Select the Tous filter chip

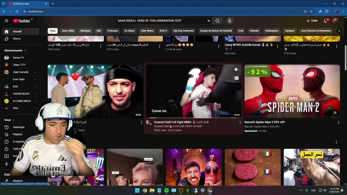point(53,31)
